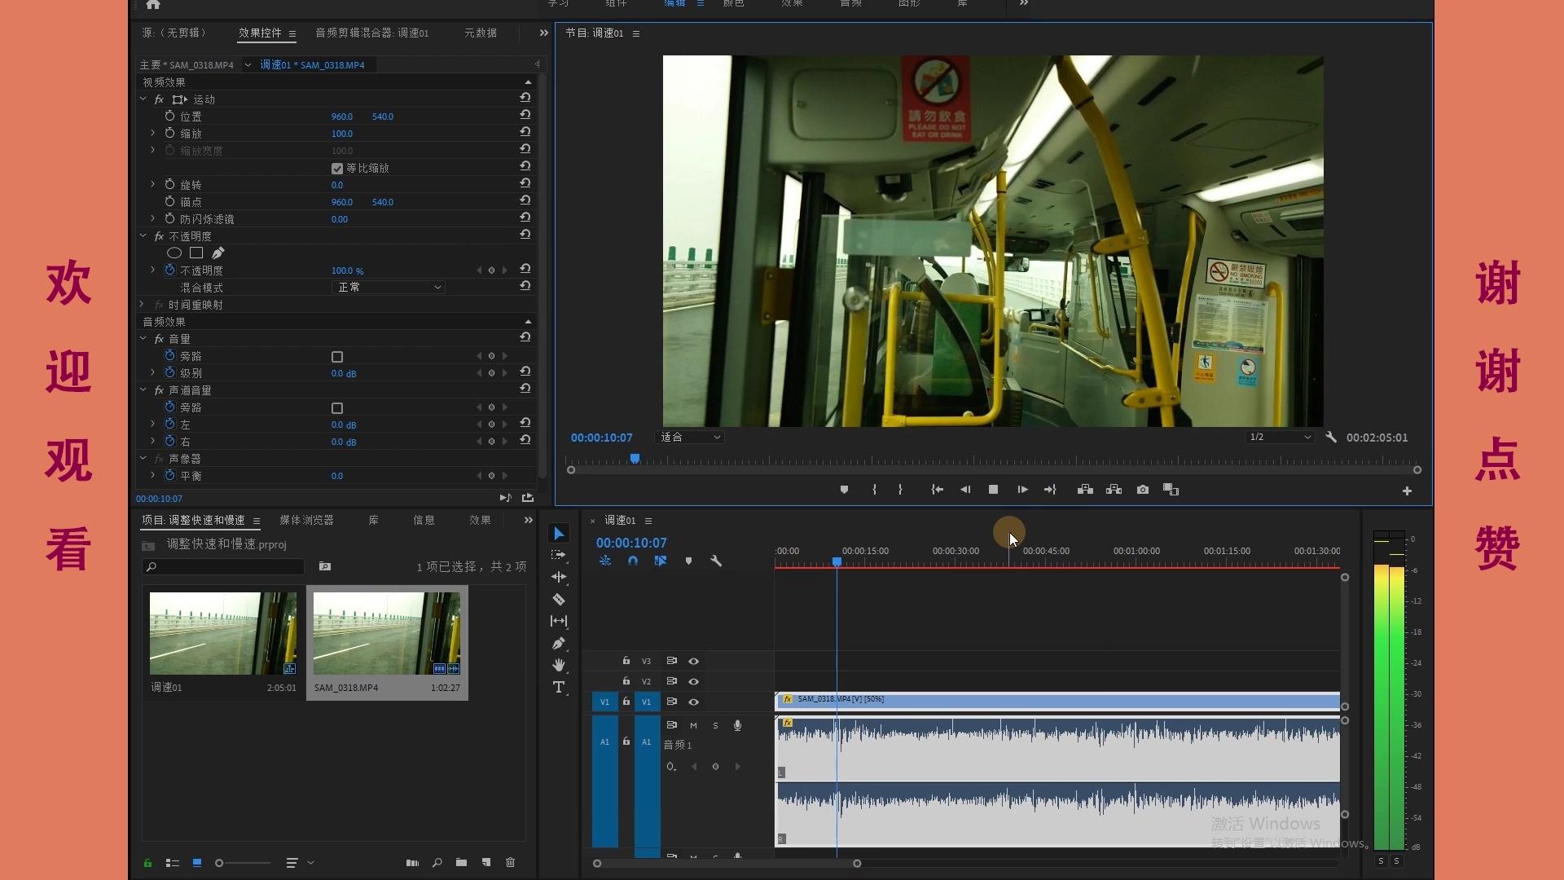Select the Pen tool in timeline toolbar

559,644
